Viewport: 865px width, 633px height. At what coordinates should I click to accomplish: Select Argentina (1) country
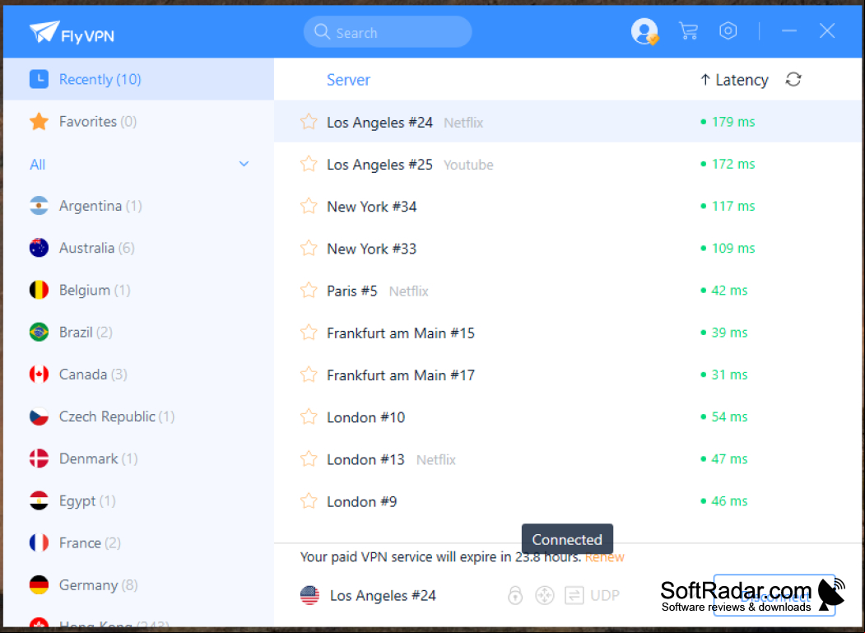[138, 206]
